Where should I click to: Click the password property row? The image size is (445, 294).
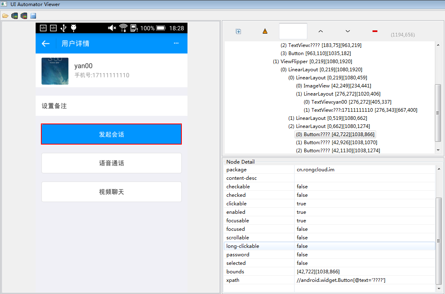tap(329, 255)
